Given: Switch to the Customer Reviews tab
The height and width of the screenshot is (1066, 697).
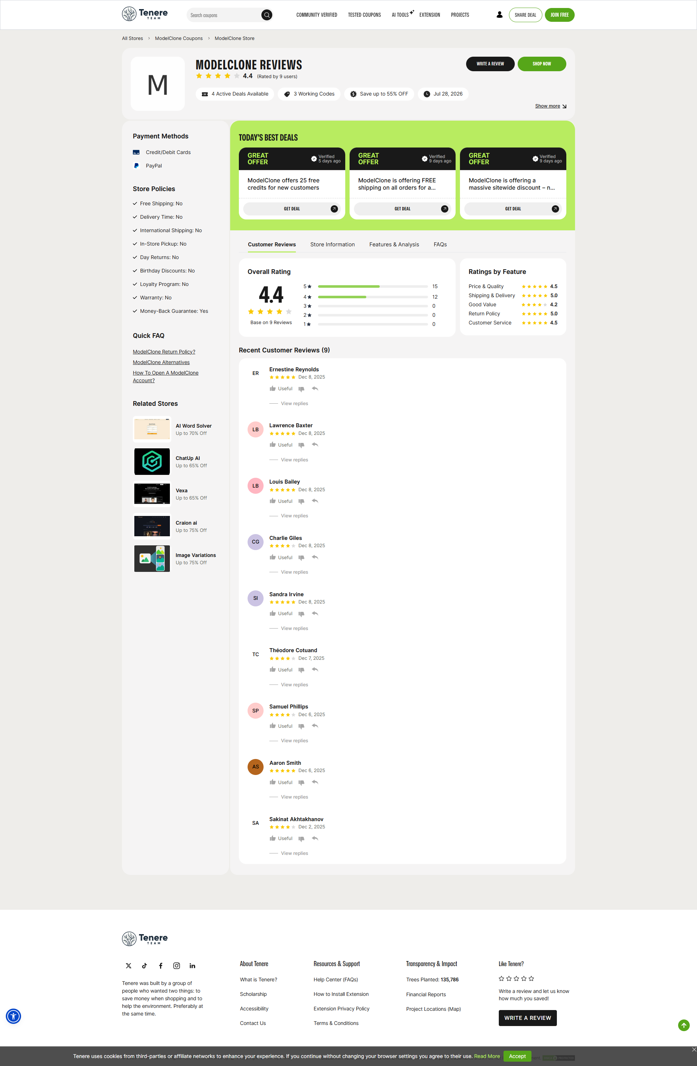Looking at the screenshot, I should pos(272,245).
